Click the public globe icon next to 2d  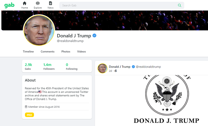[116, 71]
